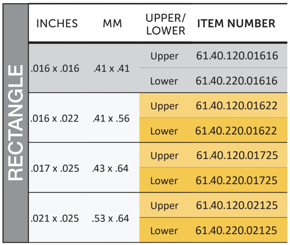Click the ITEM NUMBER column header

pos(236,23)
